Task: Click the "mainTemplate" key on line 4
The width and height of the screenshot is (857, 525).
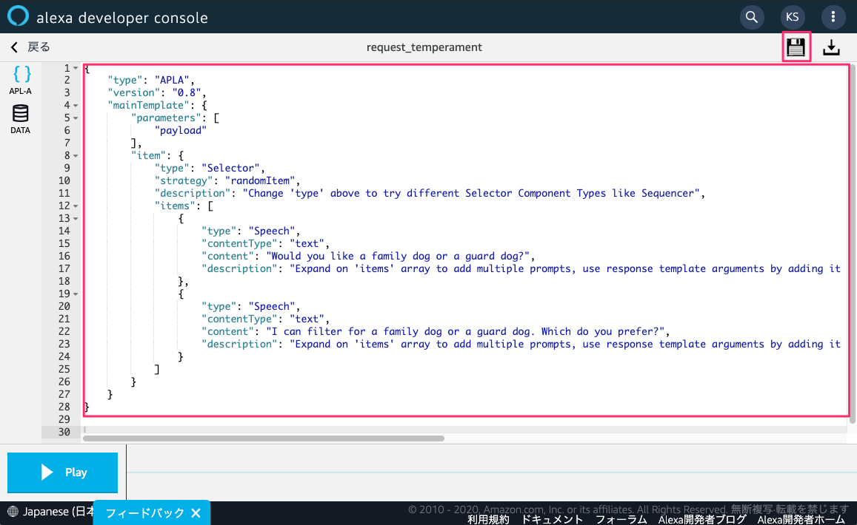Action: click(148, 105)
